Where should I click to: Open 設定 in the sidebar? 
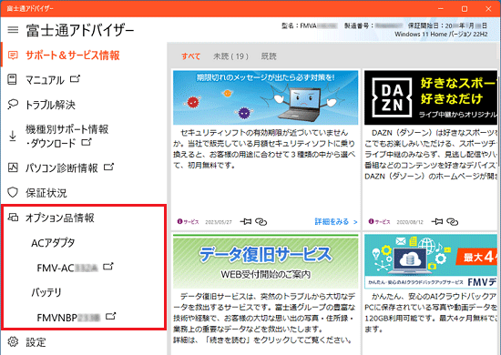tap(36, 342)
